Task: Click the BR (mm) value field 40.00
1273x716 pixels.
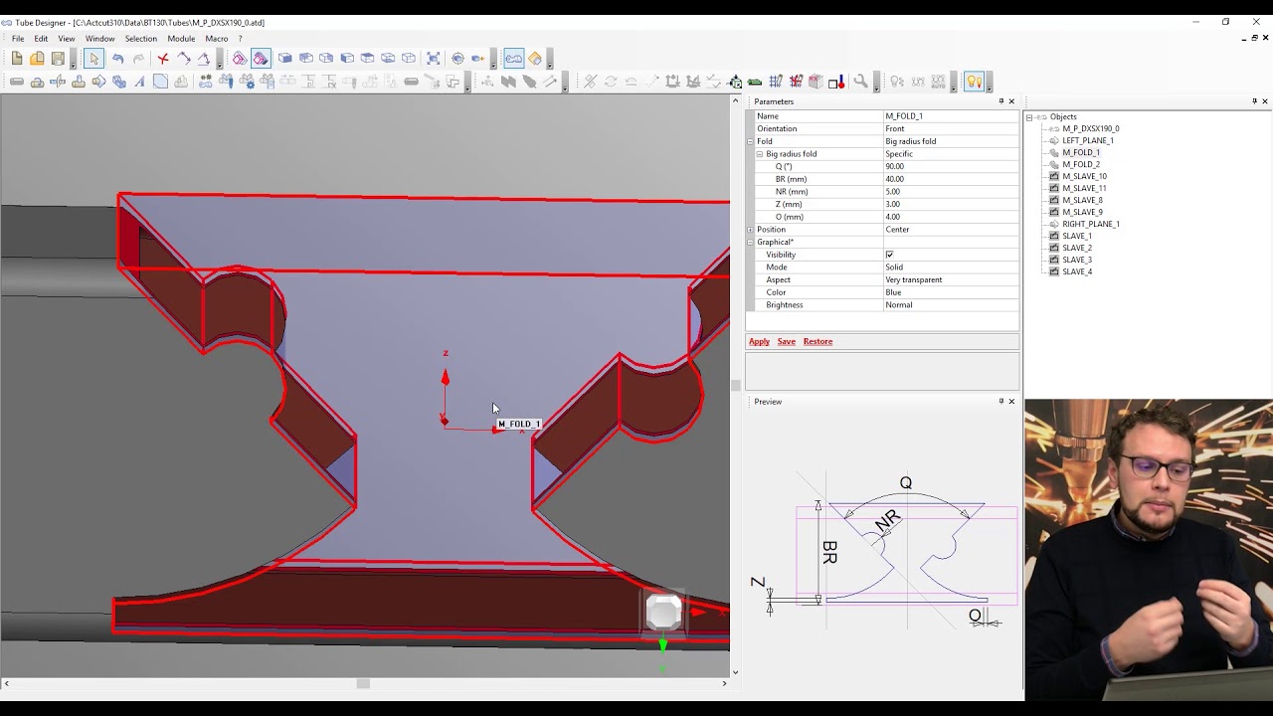Action: [x=951, y=179]
